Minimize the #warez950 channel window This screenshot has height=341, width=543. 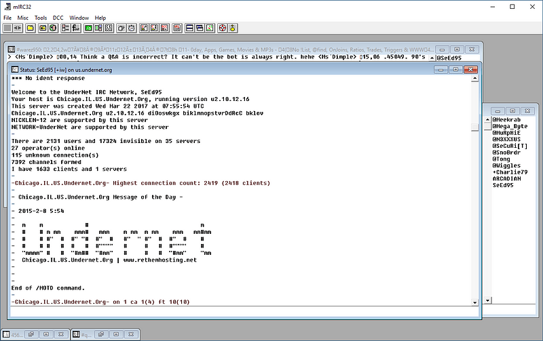(442, 49)
